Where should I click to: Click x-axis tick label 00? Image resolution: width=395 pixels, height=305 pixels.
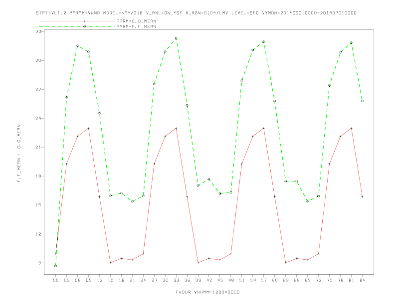coord(56,280)
